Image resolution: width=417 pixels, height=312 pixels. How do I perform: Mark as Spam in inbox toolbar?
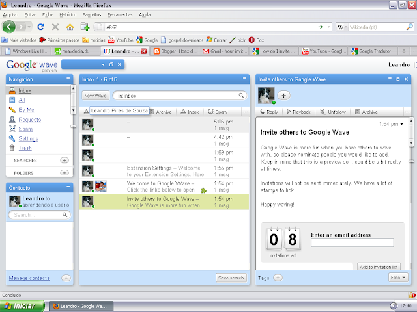tap(218, 112)
